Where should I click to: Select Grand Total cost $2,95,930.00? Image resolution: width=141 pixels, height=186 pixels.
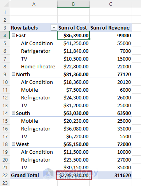point(73,175)
